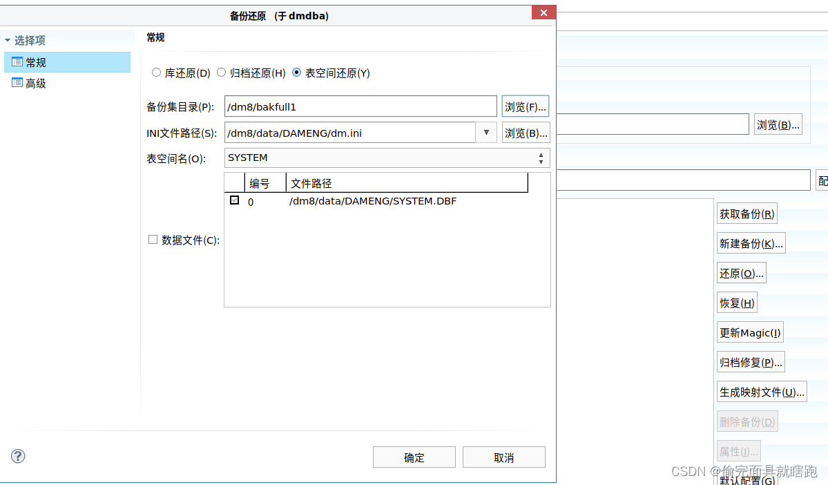Click 还原(O)... in the background window
This screenshot has height=485, width=828.
tap(742, 273)
